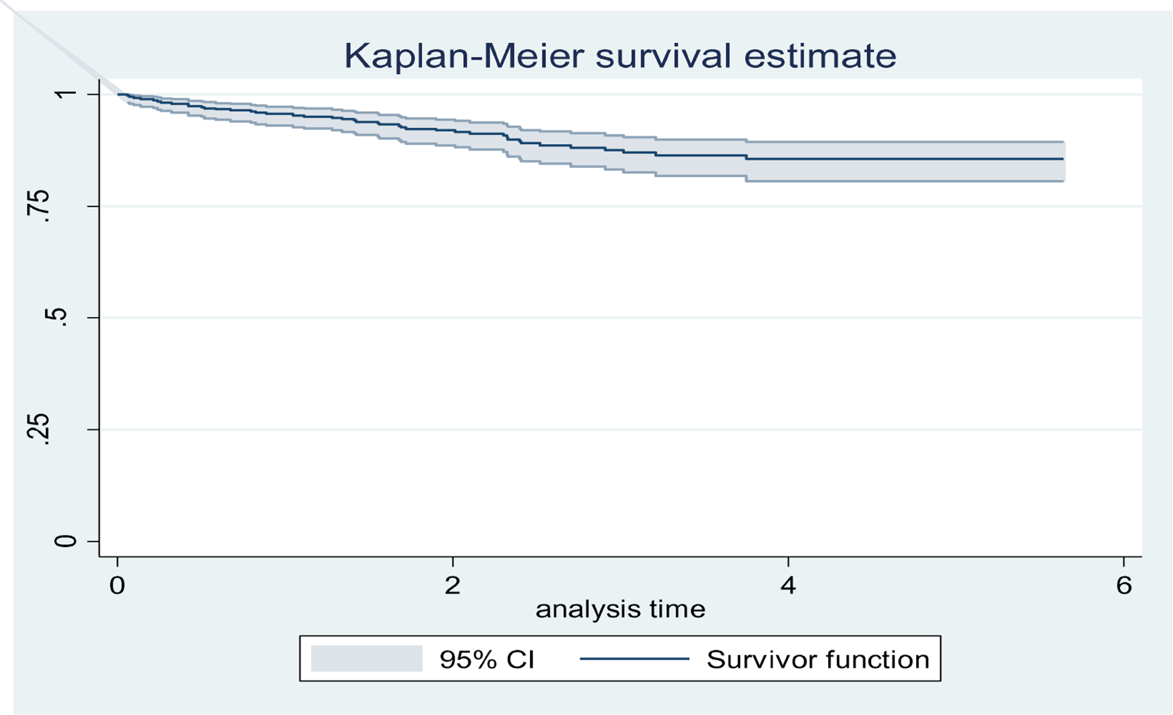
Task: Select the x-axis tick label 0
Action: pyautogui.click(x=118, y=586)
